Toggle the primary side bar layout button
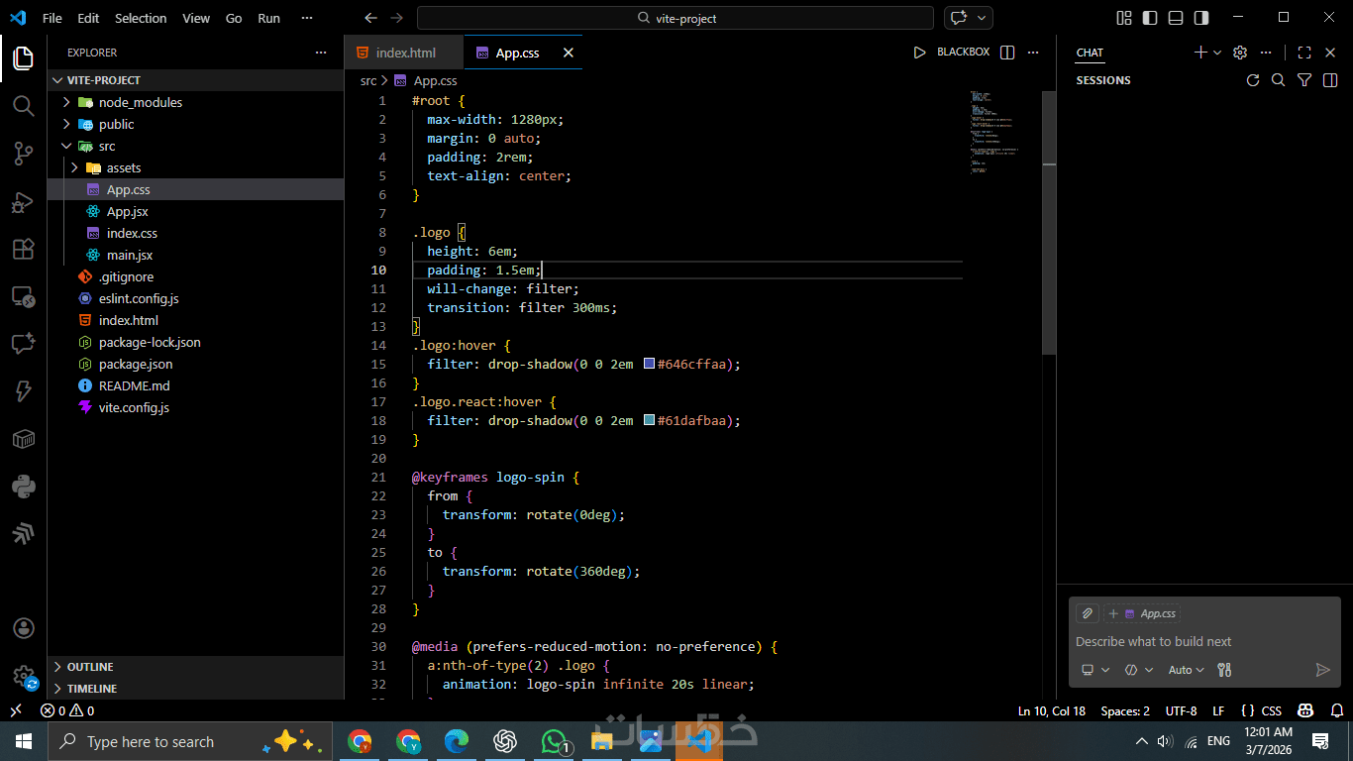1353x761 pixels. tap(1150, 18)
